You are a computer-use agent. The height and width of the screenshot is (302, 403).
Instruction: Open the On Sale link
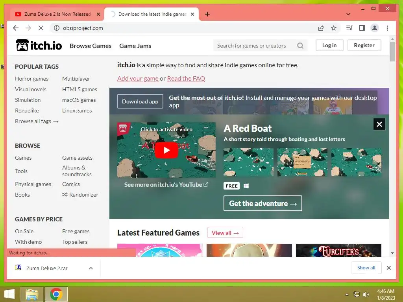click(24, 231)
